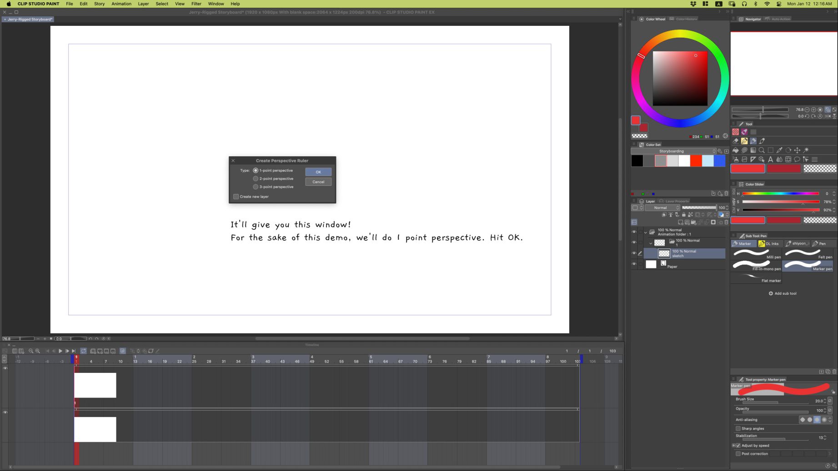The width and height of the screenshot is (838, 471).
Task: Tick the Sharp angles checkbox
Action: pos(738,428)
